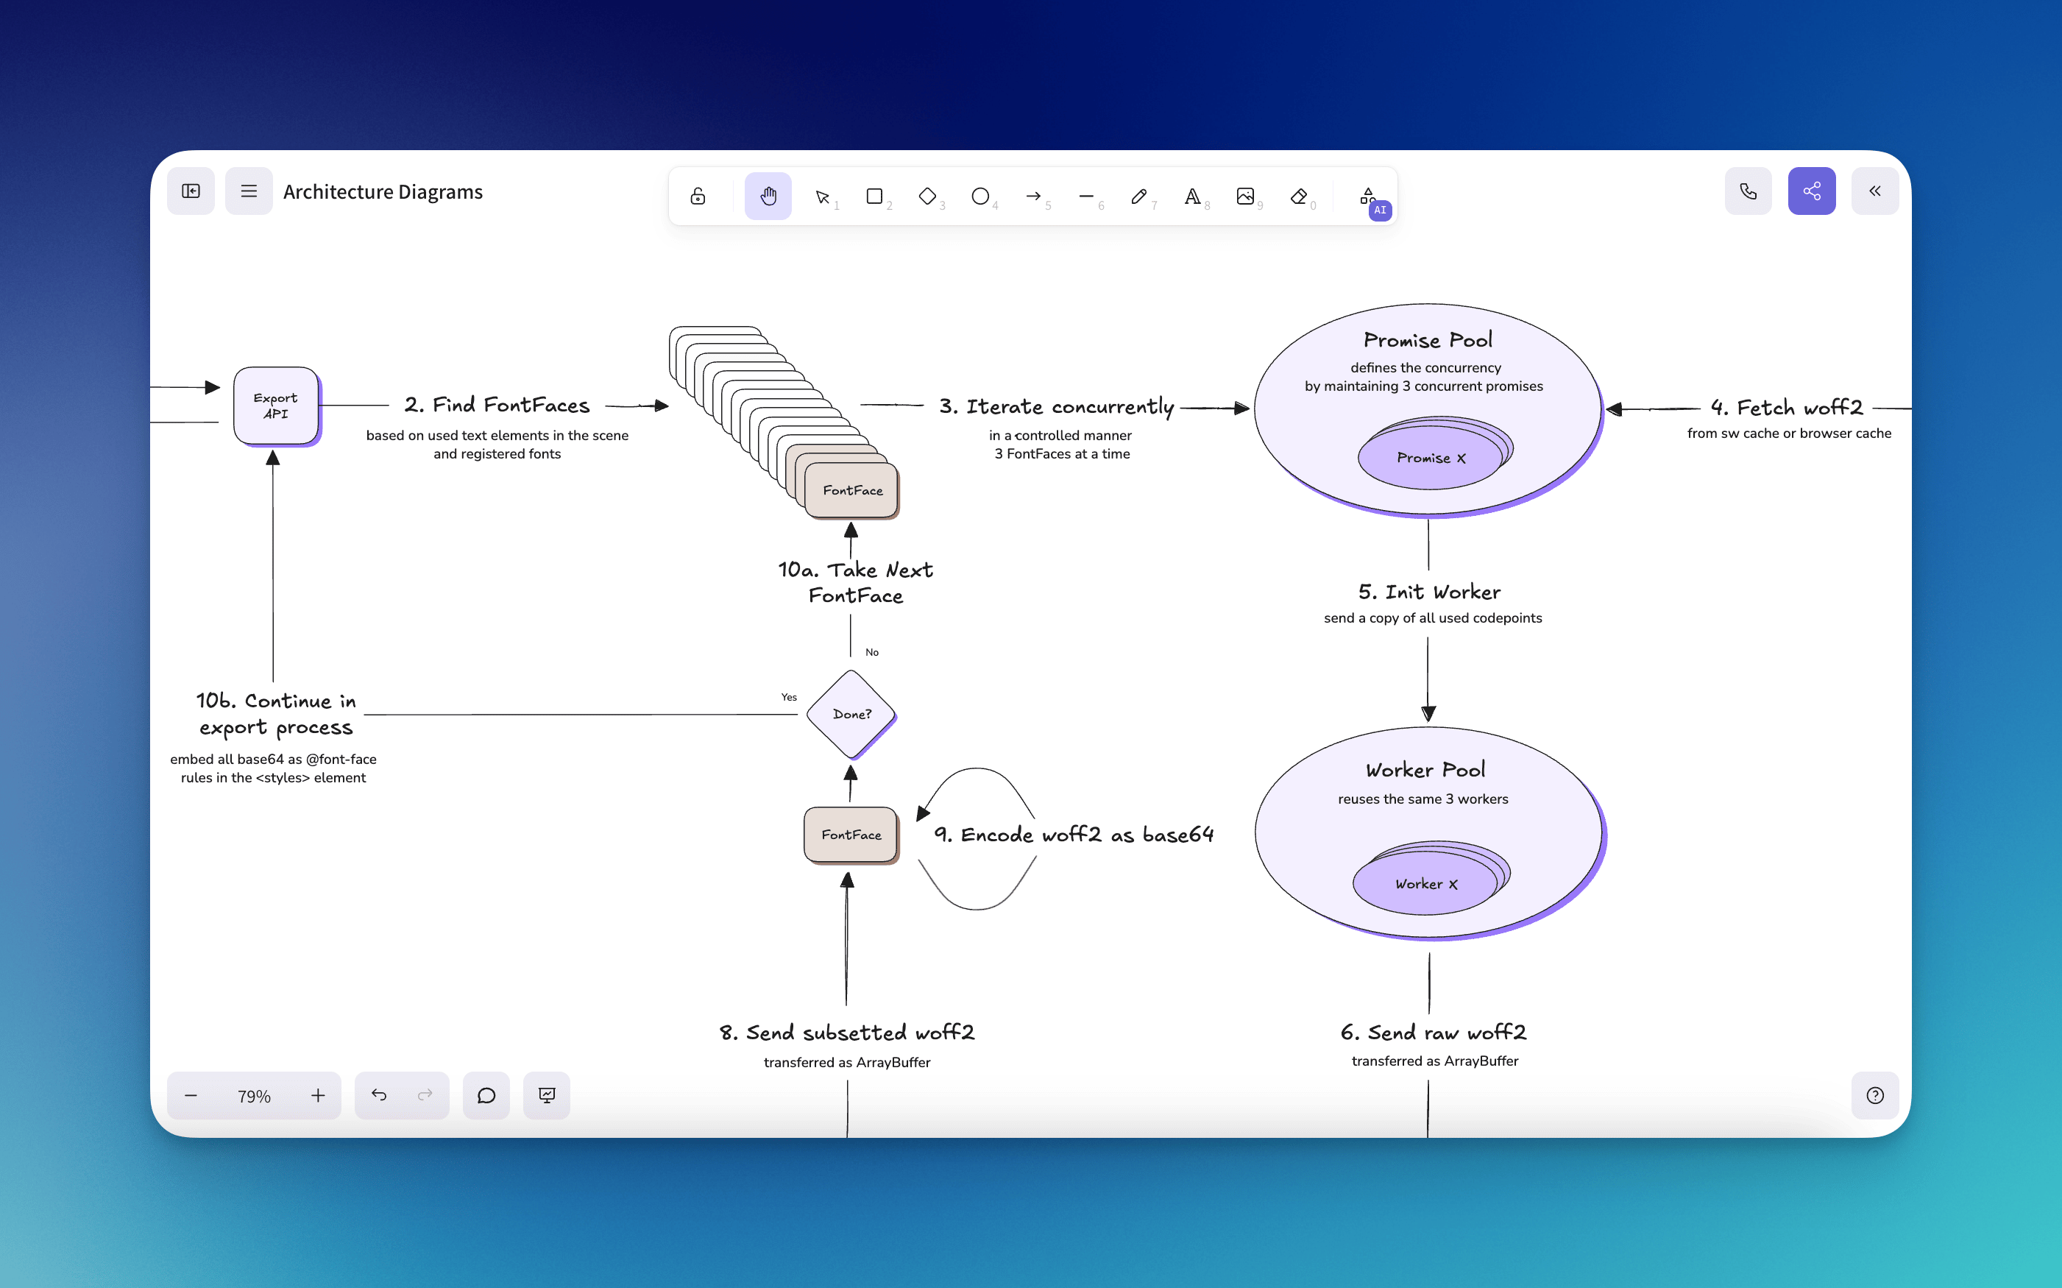Toggle the canvas lock icon
Screen dimensions: 2062x1288
click(x=698, y=196)
